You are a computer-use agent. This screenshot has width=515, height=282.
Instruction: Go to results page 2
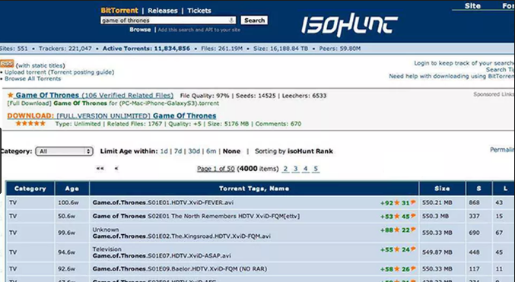(285, 169)
